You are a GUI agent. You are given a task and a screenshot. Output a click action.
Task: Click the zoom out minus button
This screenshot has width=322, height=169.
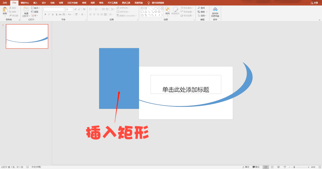click(x=289, y=167)
